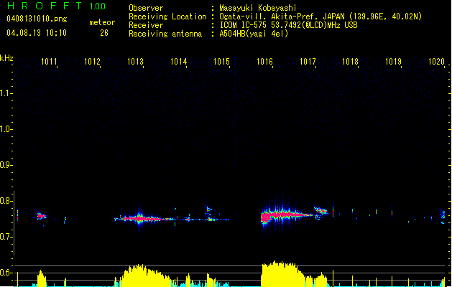Click the Observer label
The image size is (452, 287).
pyautogui.click(x=146, y=8)
